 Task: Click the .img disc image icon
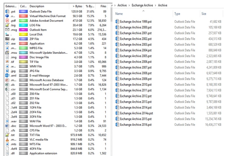tap(7, 57)
